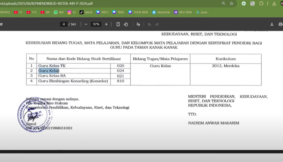Zoom out with the minus button
The height and width of the screenshot is (162, 283).
[86, 24]
